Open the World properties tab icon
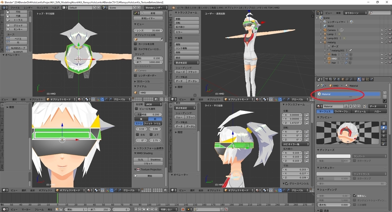Screen dimensions: 392x212 338,79
